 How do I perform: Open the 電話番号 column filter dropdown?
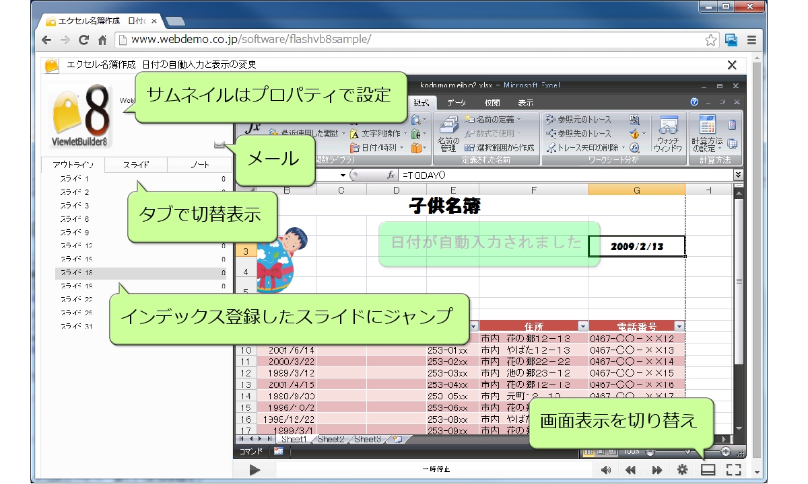[x=679, y=326]
